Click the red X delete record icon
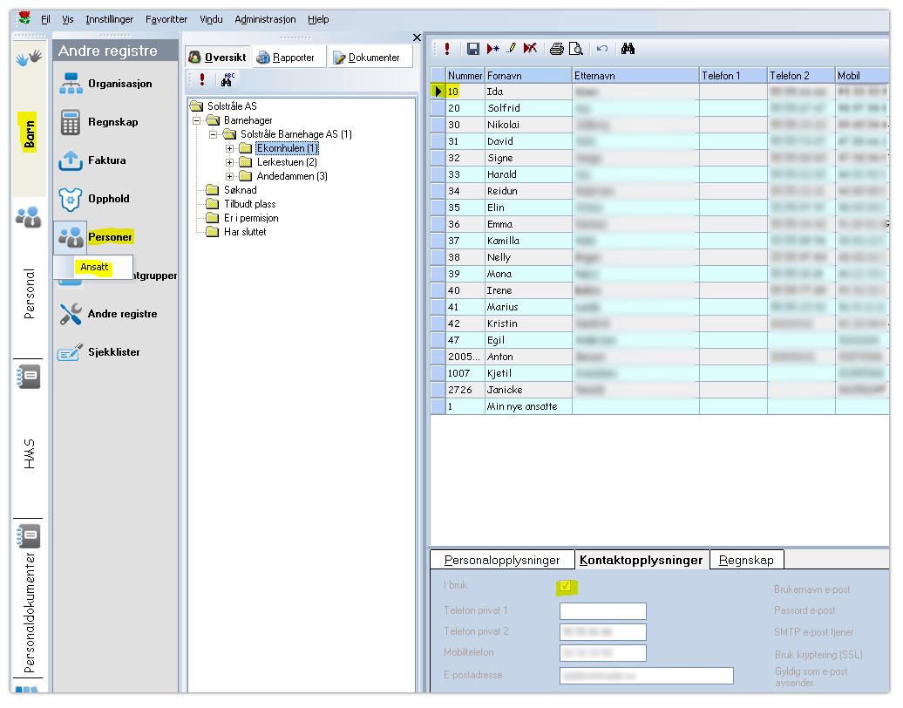 (530, 48)
